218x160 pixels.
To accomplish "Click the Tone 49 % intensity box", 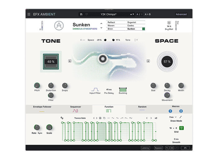I will [x=51, y=62].
